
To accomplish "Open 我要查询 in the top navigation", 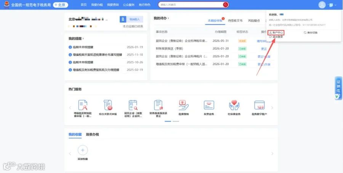I will click(x=113, y=5).
